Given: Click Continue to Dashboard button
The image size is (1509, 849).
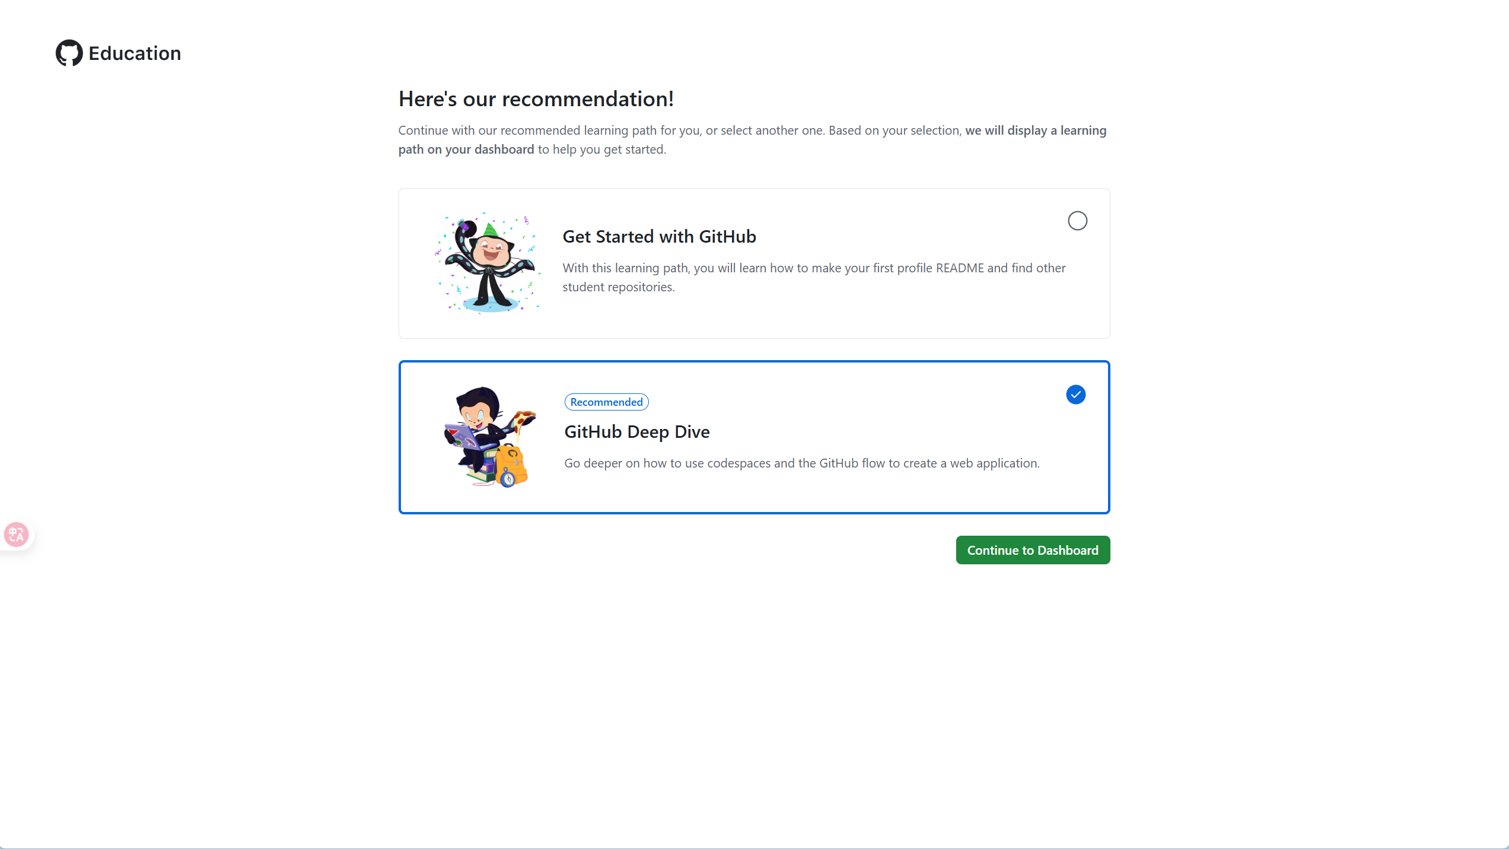Looking at the screenshot, I should pyautogui.click(x=1033, y=550).
